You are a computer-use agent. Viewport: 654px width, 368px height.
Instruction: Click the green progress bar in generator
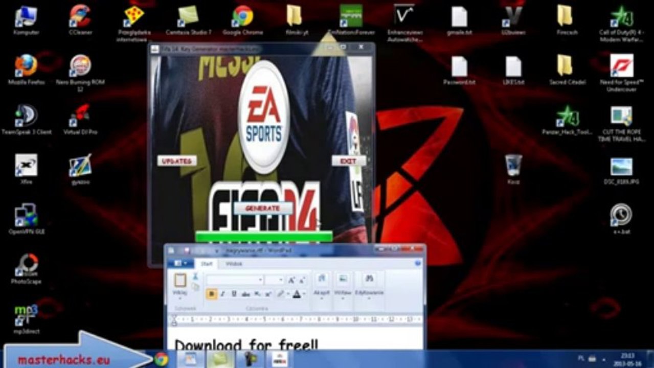tap(264, 237)
